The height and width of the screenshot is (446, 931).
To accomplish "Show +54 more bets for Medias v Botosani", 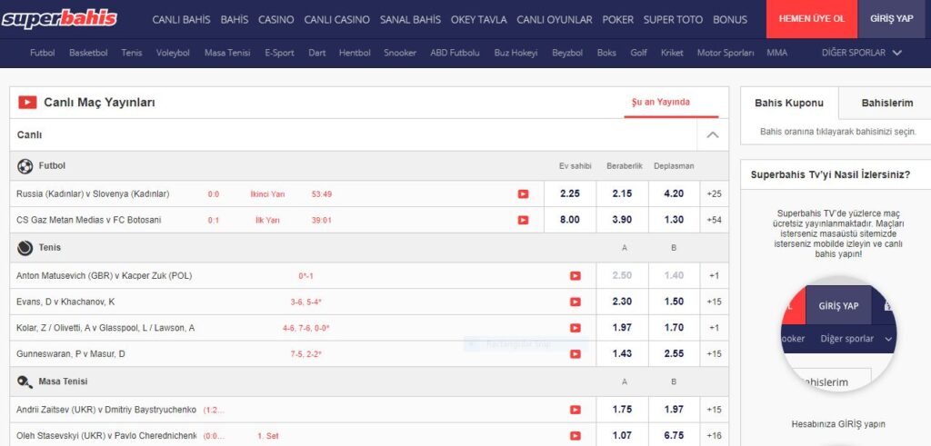I will tap(714, 220).
